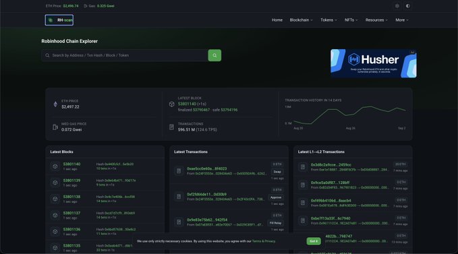Click the Med Gas Price pump icon

click(55, 127)
